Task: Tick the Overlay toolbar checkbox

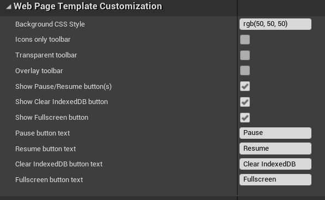Action: [x=245, y=70]
